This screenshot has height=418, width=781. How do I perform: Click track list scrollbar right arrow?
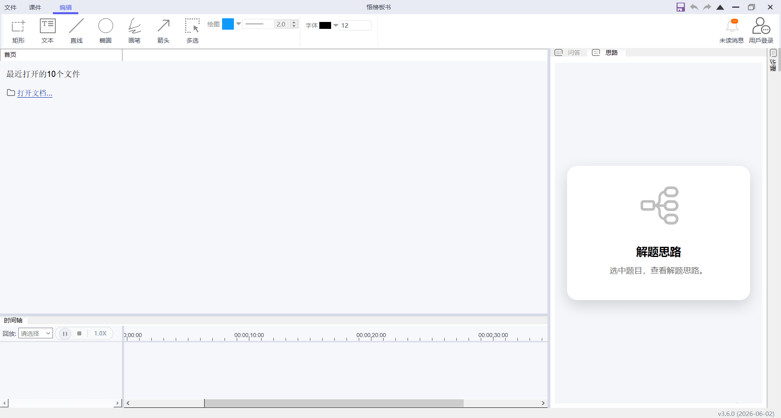[x=118, y=403]
